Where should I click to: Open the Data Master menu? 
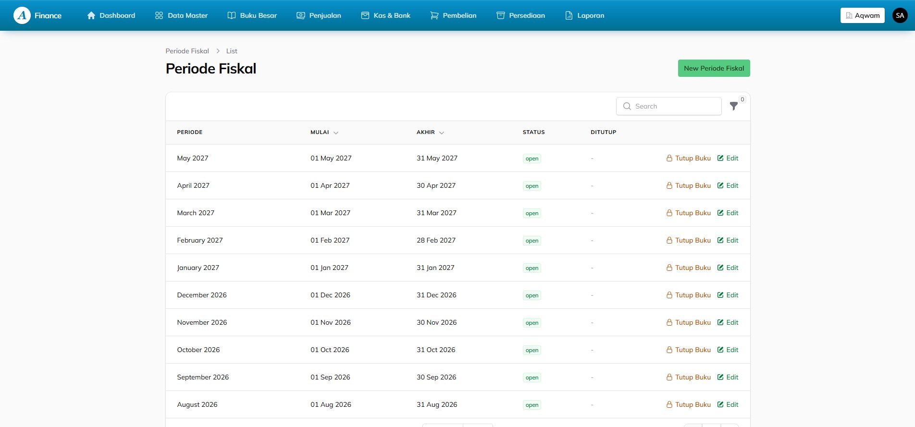[181, 15]
